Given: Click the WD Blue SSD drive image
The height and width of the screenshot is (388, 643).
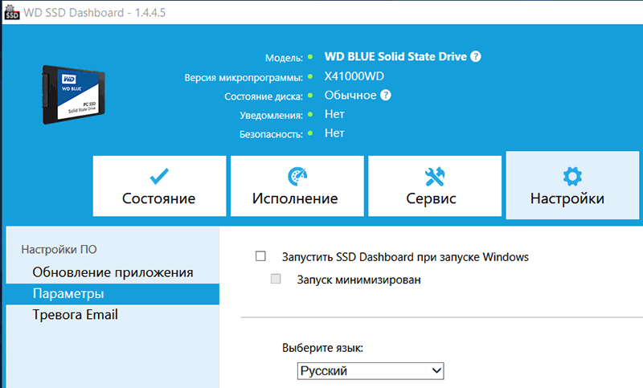Looking at the screenshot, I should 73,95.
